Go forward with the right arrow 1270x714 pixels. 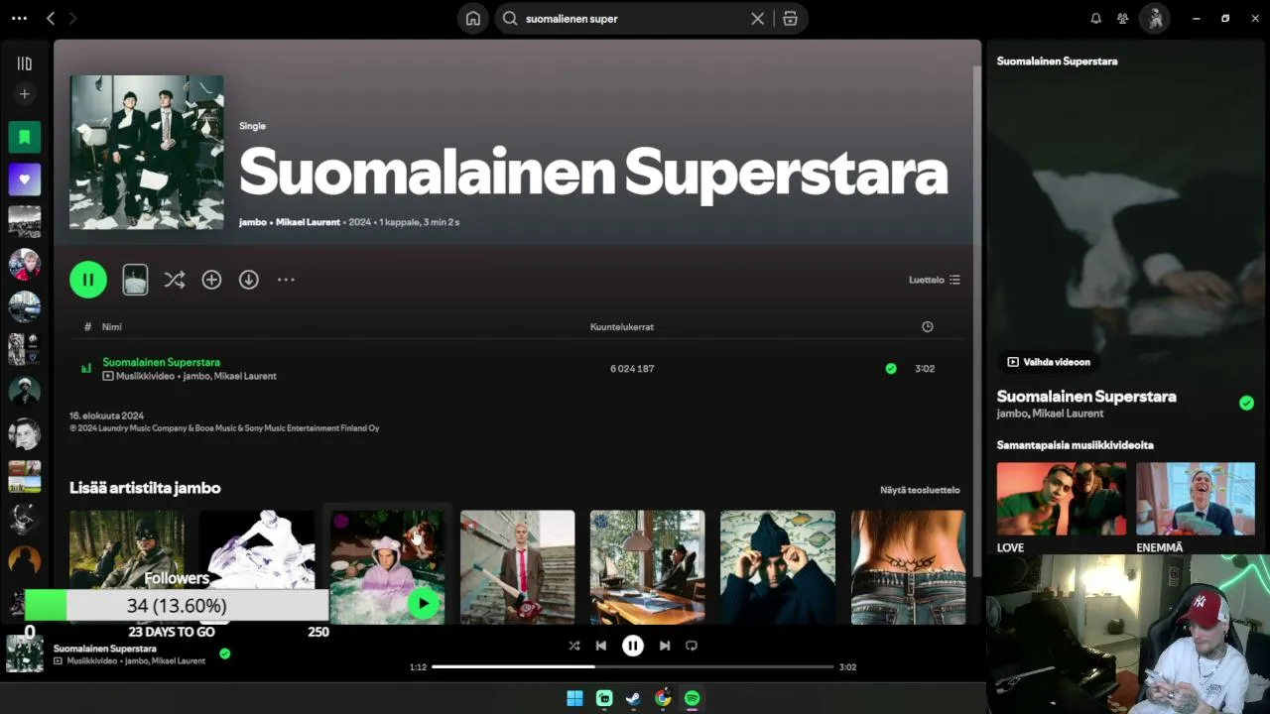72,18
